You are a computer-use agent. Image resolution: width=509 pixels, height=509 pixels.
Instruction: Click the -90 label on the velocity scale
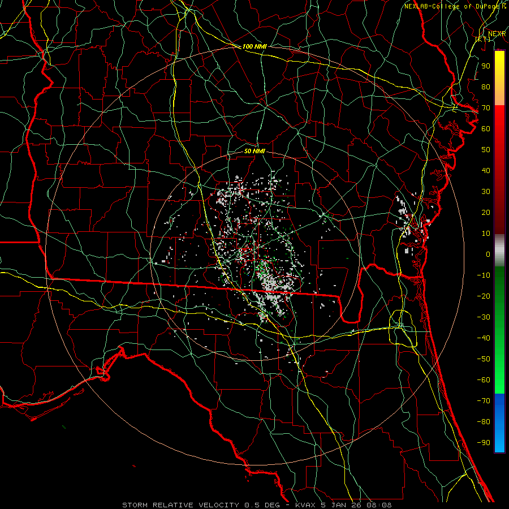pos(484,442)
